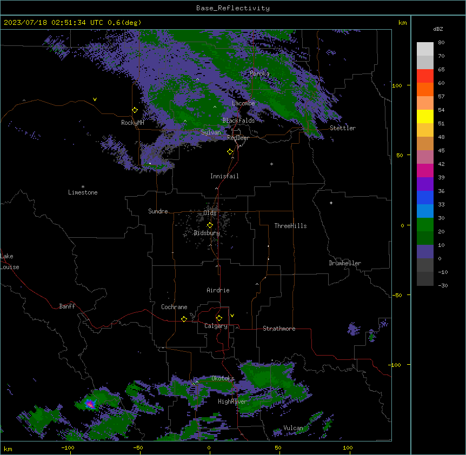Click the Innisfail city label
The height and width of the screenshot is (455, 466).
point(224,176)
